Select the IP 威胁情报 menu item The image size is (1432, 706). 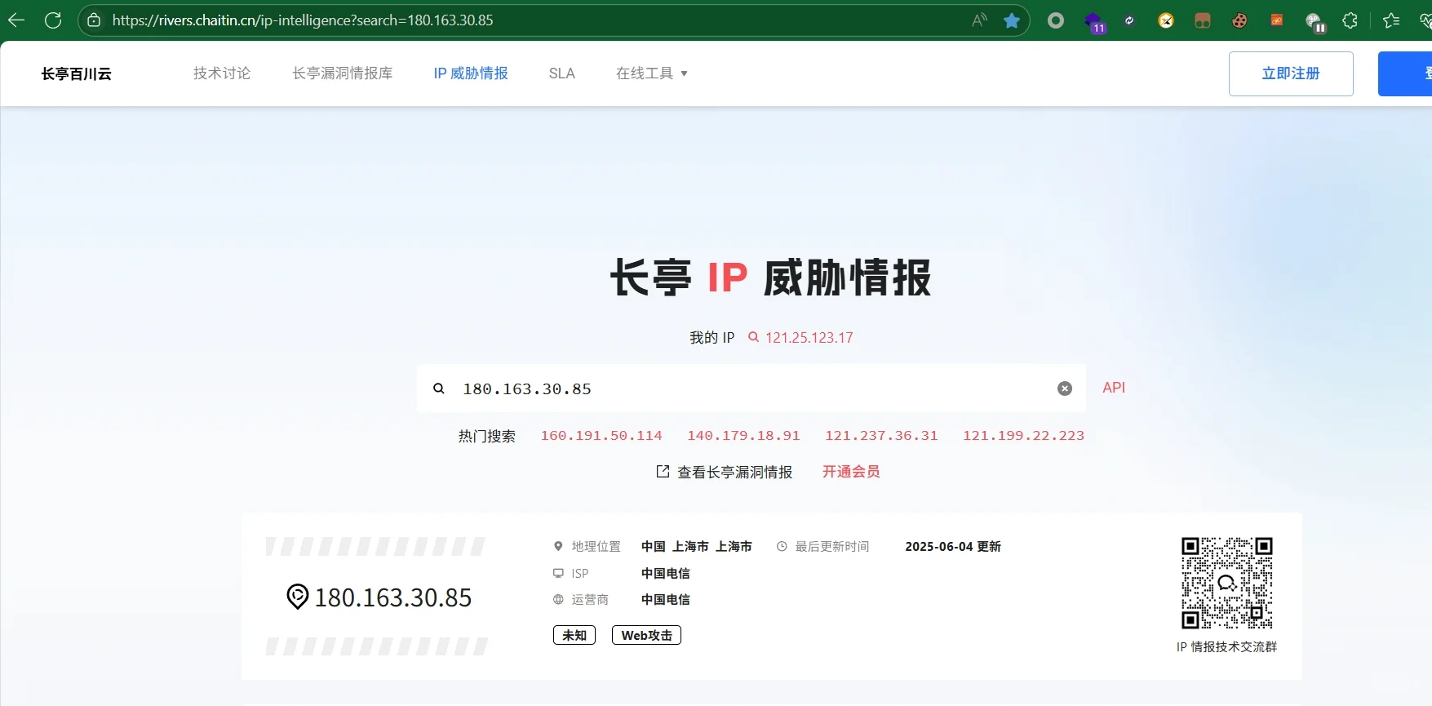pos(471,73)
